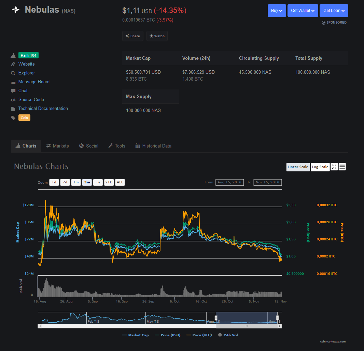Switch to the Markets tab
The width and height of the screenshot is (364, 351).
58,146
